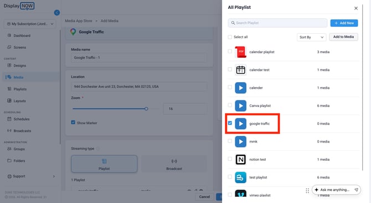This screenshot has height=203, width=371.
Task: Edit the Media name field
Action: pos(139,58)
